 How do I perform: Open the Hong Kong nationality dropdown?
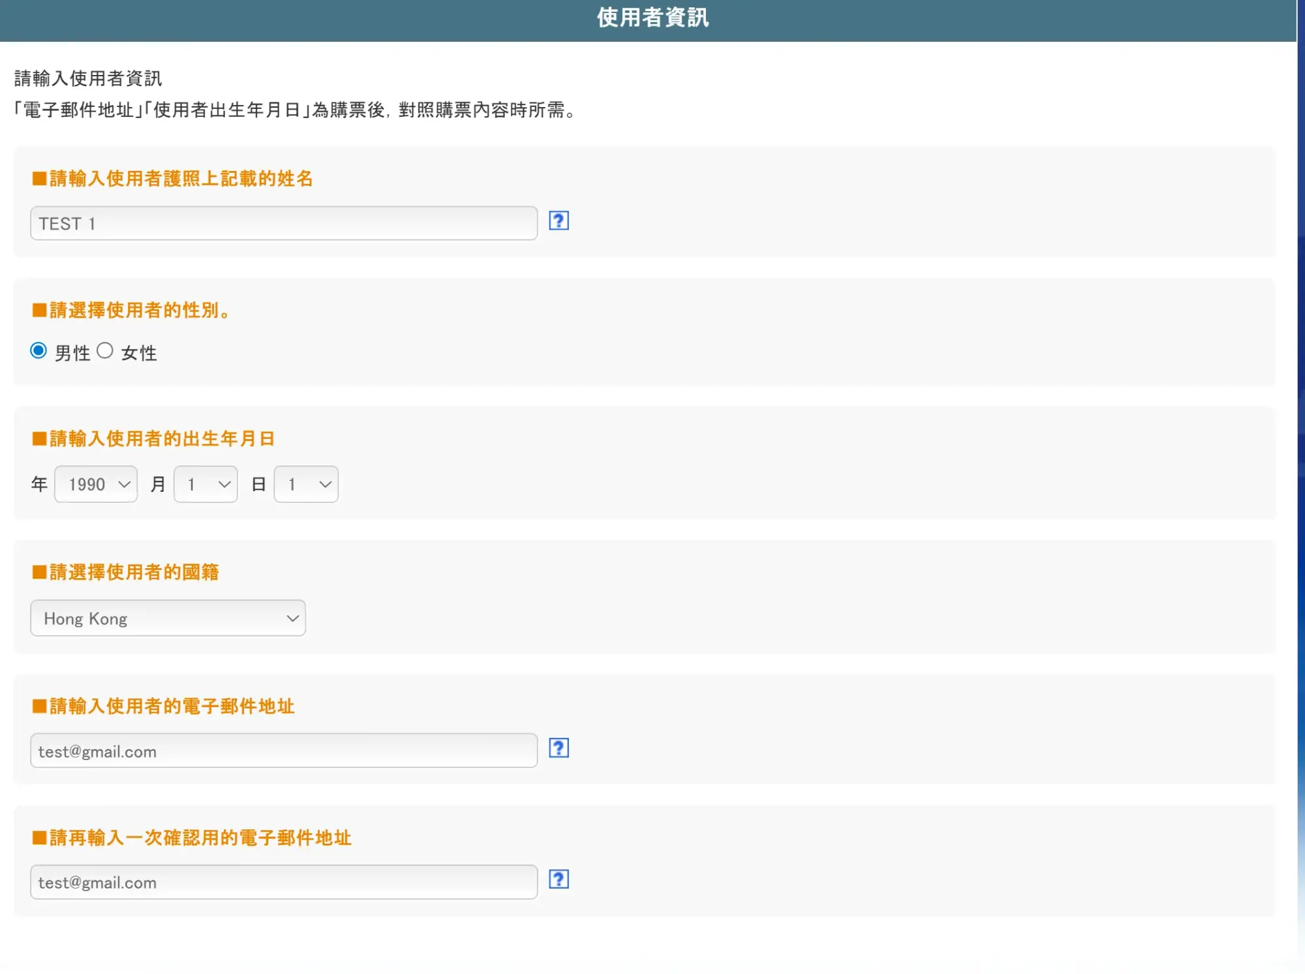tap(168, 618)
